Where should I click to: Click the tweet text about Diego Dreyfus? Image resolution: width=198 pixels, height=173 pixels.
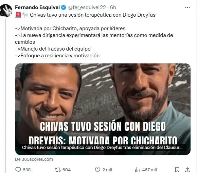point(93,15)
